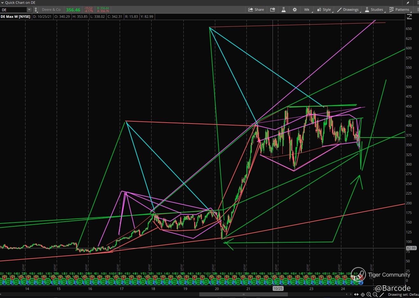Click the pin icon in title bar

pyautogui.click(x=408, y=3)
